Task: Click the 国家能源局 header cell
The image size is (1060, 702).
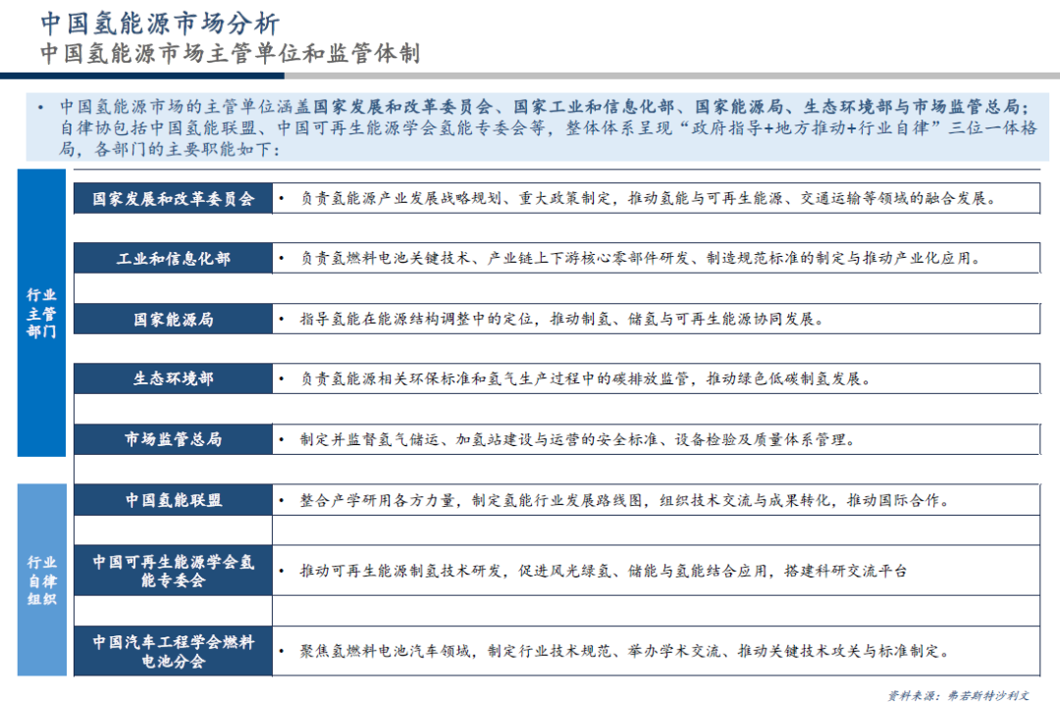Action: 173,319
